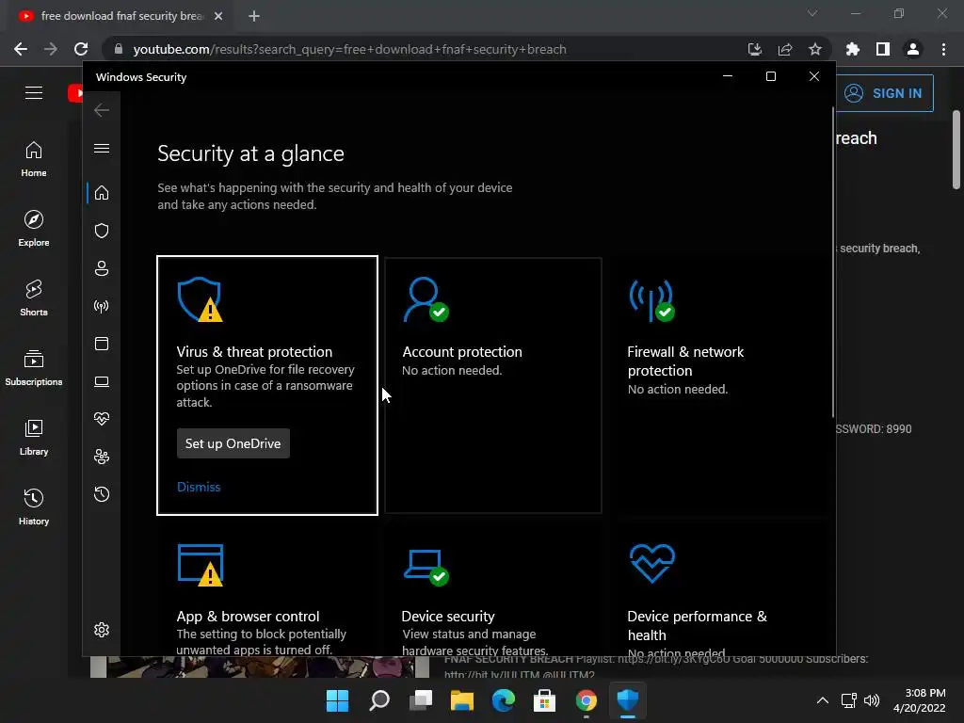964x723 pixels.
Task: Open Account protection card
Action: 493,385
